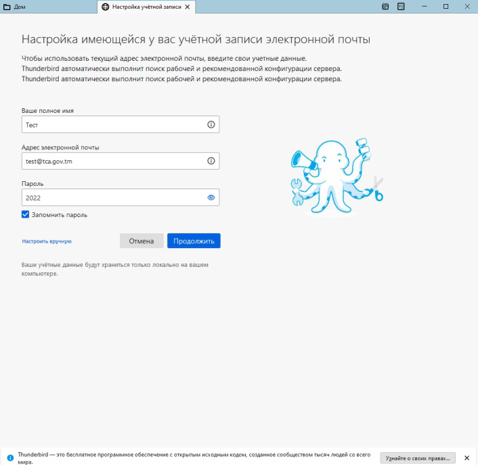478x465 pixels.
Task: Minimize the Thunderbird window
Action: (425, 6)
